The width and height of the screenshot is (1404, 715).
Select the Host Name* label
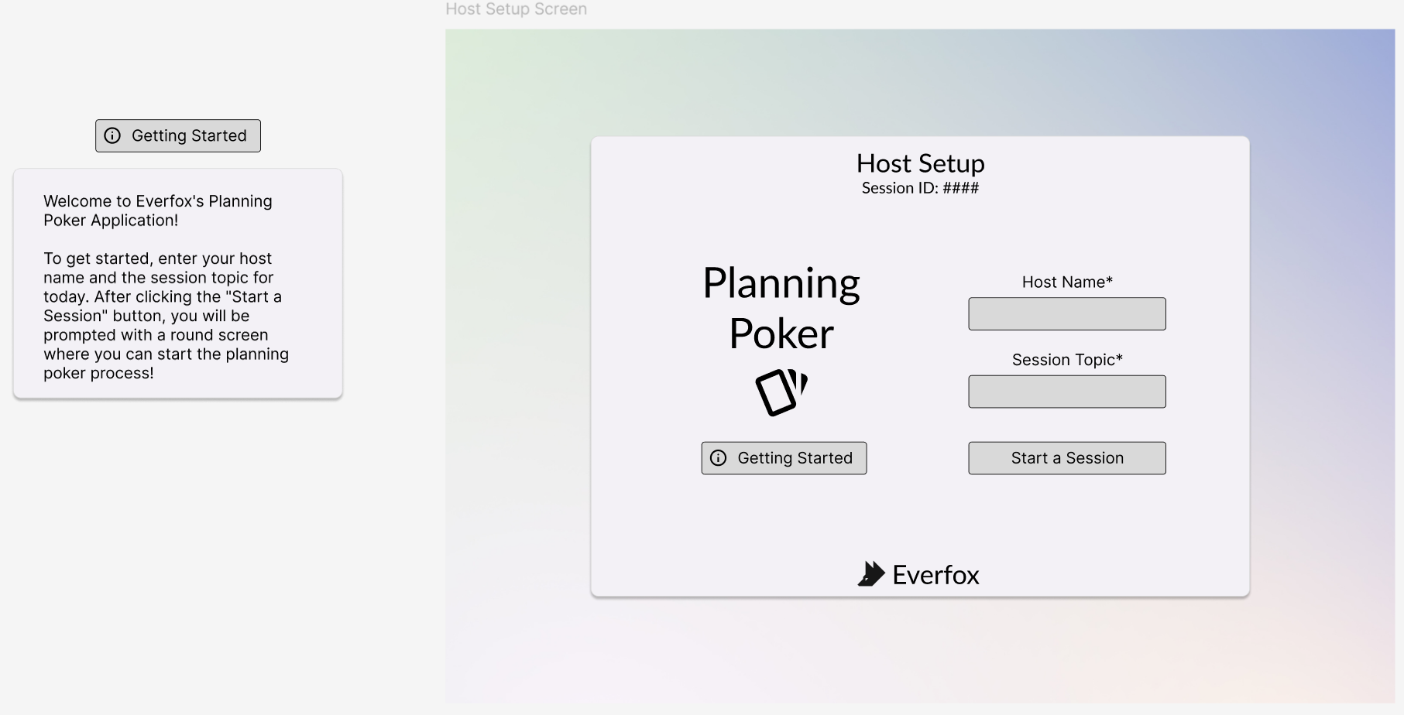[x=1066, y=282]
